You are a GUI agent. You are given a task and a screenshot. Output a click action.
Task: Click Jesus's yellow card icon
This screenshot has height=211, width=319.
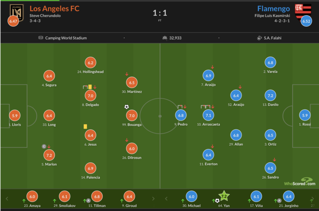click(86, 126)
